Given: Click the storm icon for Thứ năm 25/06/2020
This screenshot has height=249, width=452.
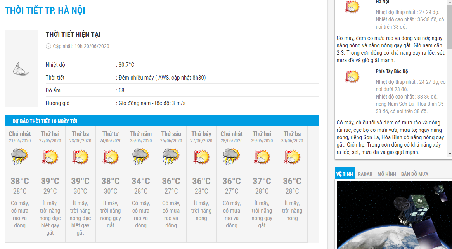Looking at the screenshot, I should point(140,157).
